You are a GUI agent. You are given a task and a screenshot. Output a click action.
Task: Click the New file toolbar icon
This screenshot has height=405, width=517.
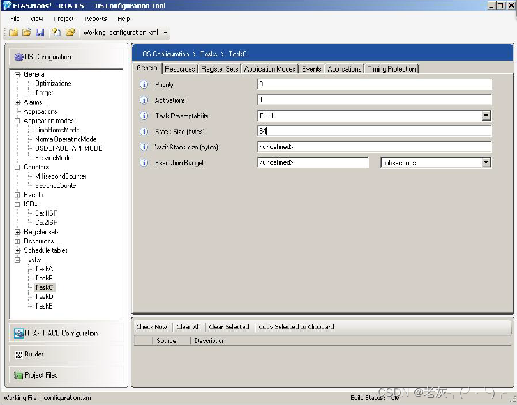pyautogui.click(x=12, y=33)
